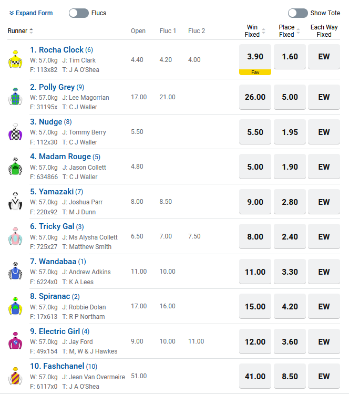The height and width of the screenshot is (395, 349).
Task: Choose Each Way bet for Nudge
Action: tap(324, 132)
